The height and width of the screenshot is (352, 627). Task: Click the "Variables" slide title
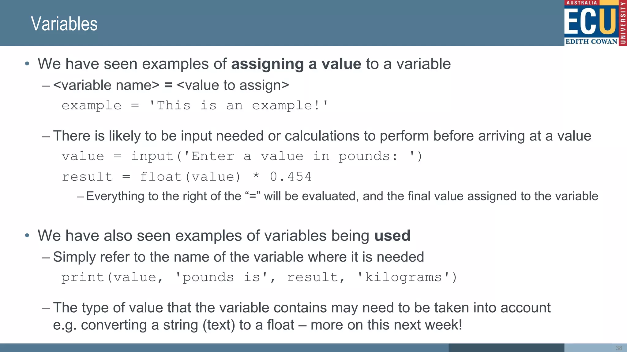[64, 24]
